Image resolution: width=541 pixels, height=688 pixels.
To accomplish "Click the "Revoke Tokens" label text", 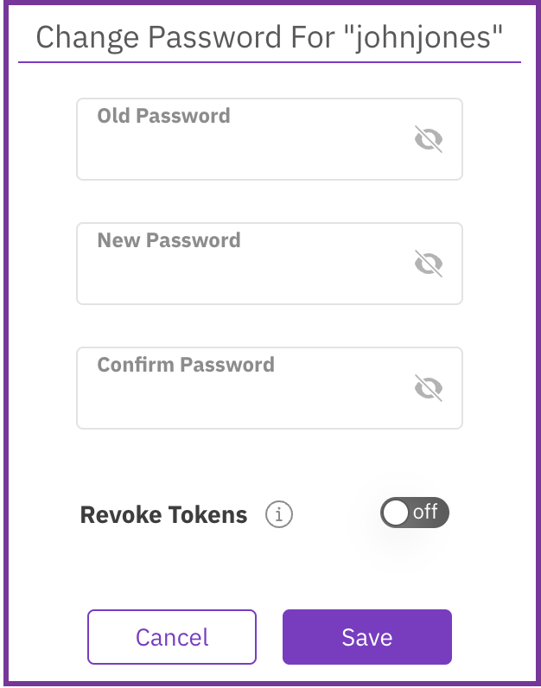I will tap(163, 515).
